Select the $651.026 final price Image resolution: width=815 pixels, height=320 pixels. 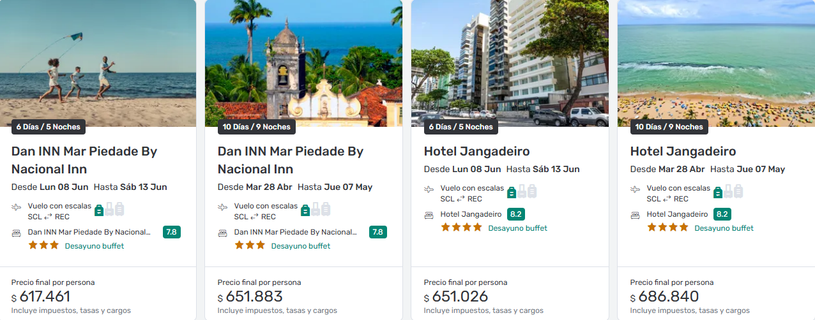coord(460,296)
